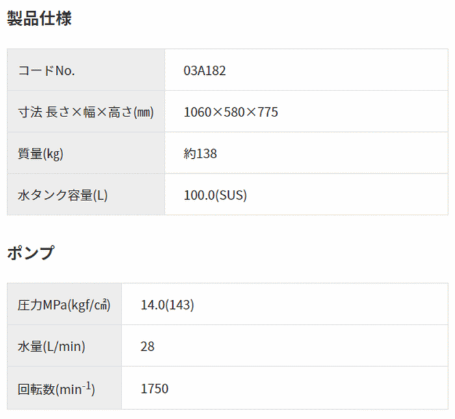
Task: Click the (143) value in the pressure row
Action: 181,304
